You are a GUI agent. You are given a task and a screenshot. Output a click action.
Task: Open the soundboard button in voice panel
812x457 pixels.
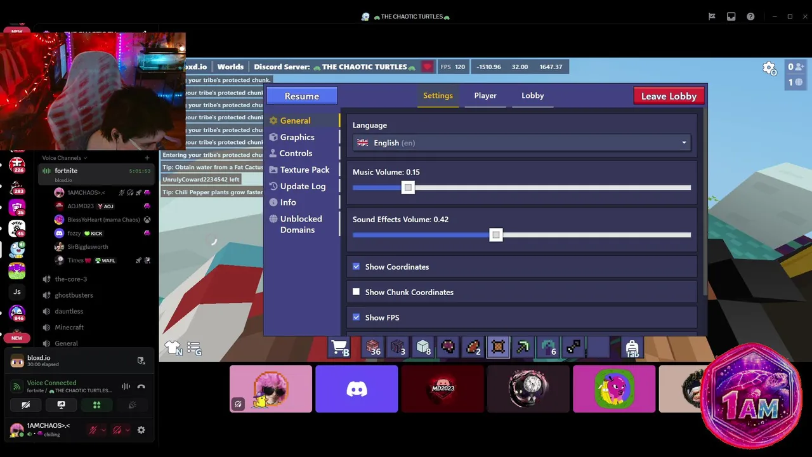[132, 404]
